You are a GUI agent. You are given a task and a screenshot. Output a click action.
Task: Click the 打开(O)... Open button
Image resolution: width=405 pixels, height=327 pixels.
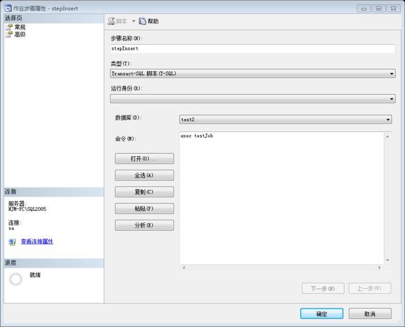(145, 159)
